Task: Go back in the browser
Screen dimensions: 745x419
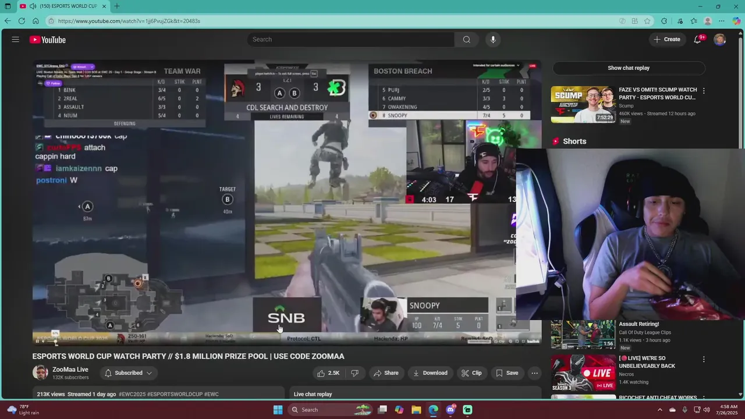Action: point(8,21)
